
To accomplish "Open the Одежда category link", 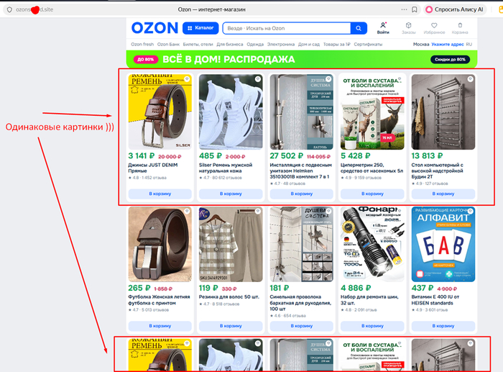I will click(x=255, y=45).
